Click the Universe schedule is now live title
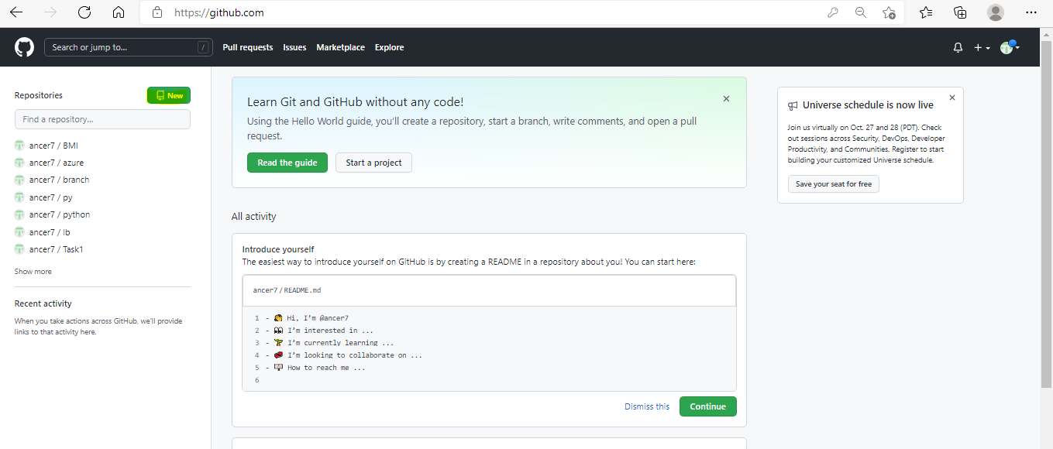This screenshot has width=1053, height=449. point(868,105)
